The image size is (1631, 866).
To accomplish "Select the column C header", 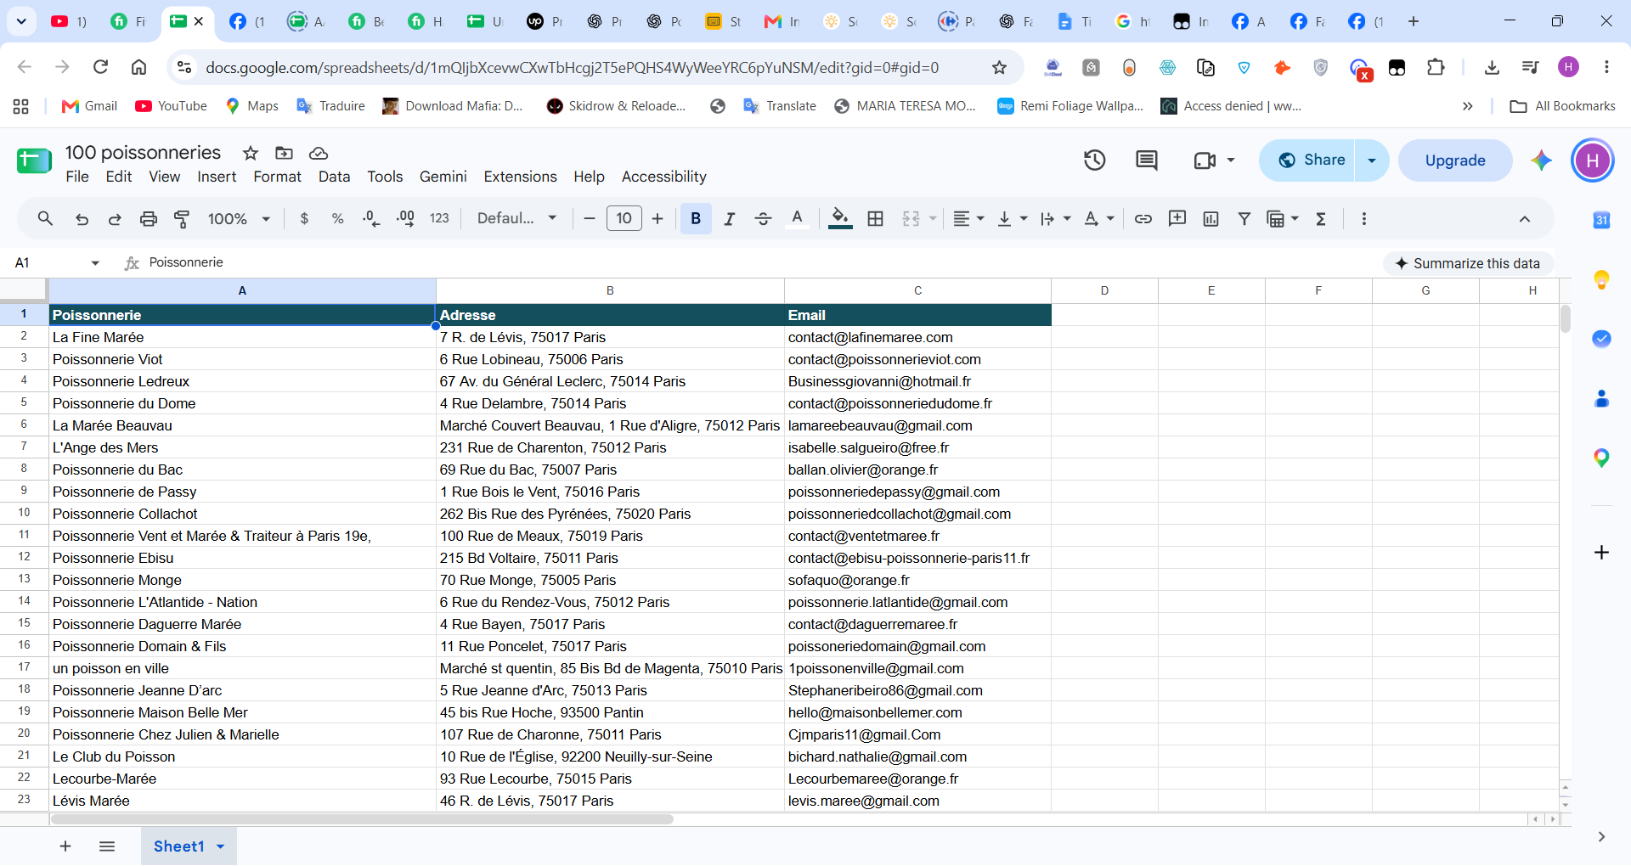I will coord(917,290).
